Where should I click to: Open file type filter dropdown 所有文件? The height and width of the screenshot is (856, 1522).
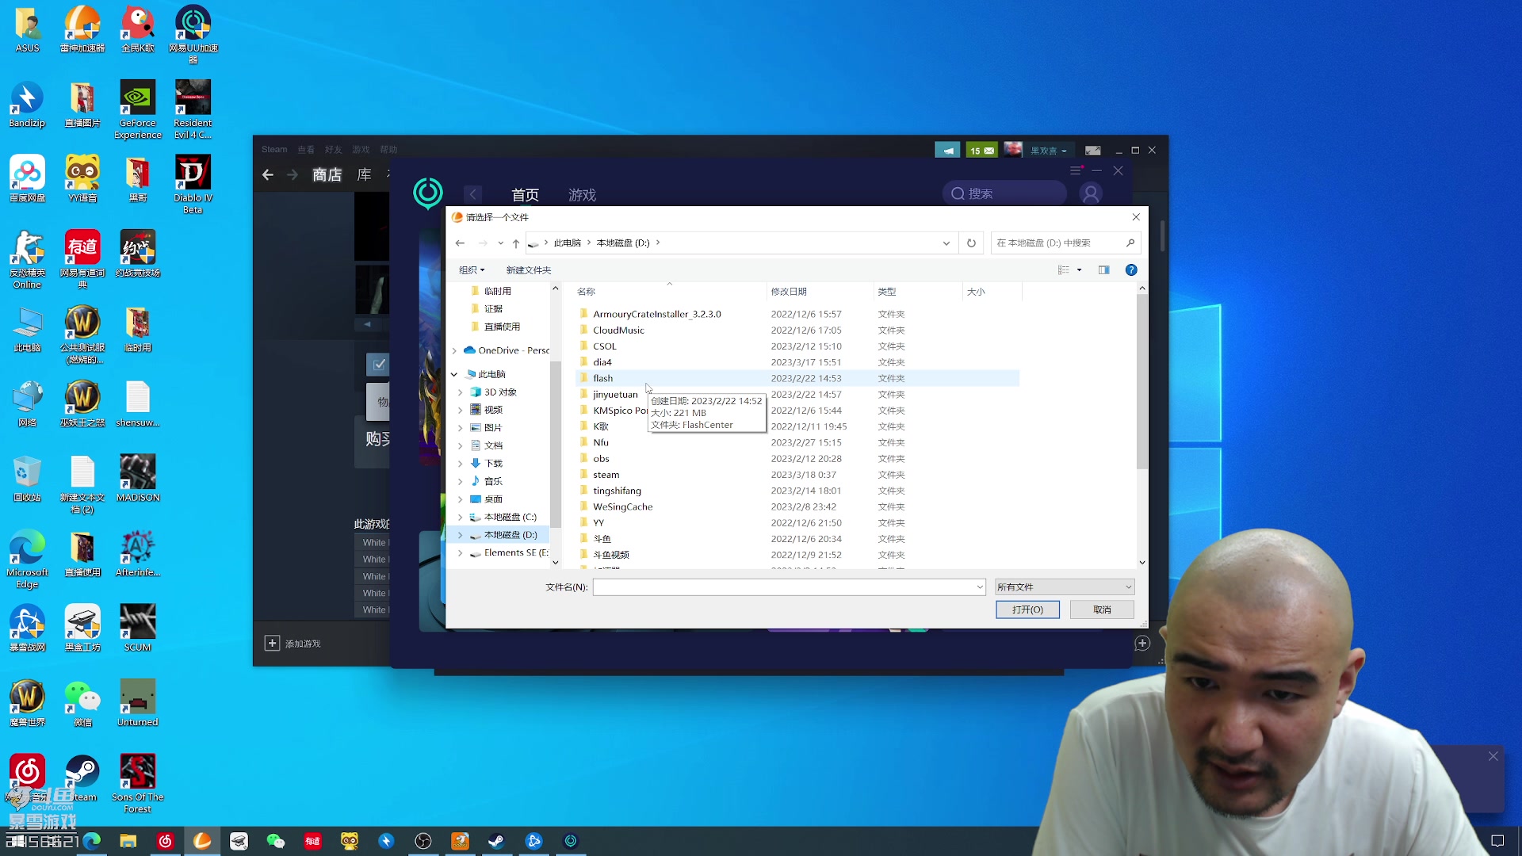pyautogui.click(x=1065, y=587)
